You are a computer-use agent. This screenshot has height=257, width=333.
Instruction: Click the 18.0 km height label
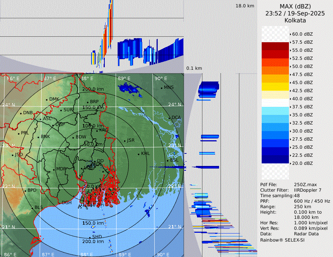pos(245,6)
